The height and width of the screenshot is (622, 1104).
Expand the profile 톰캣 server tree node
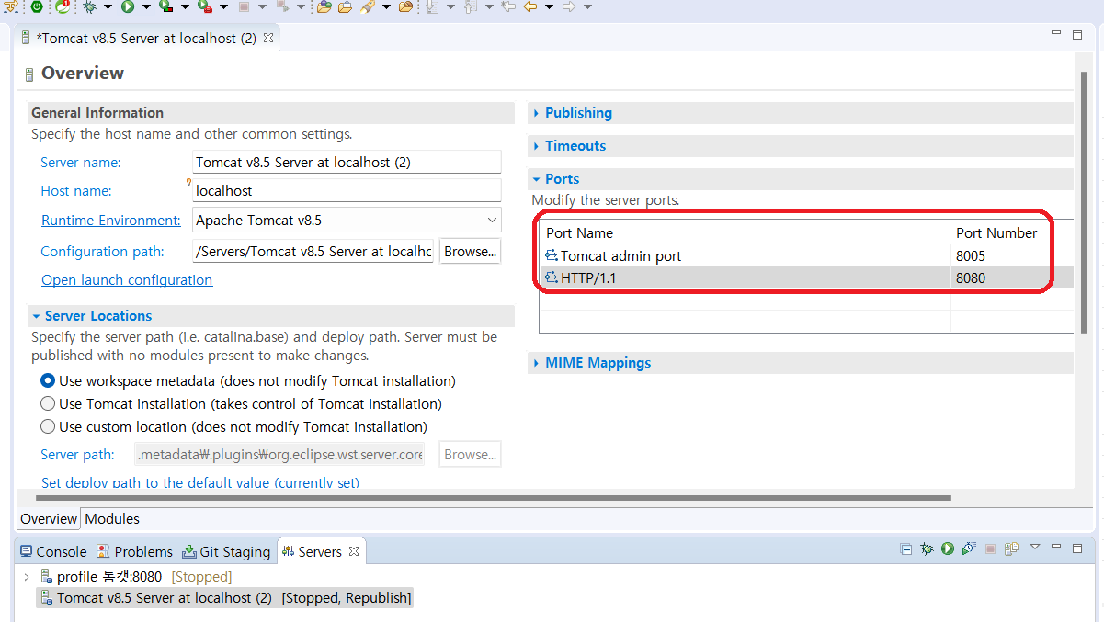click(x=27, y=577)
